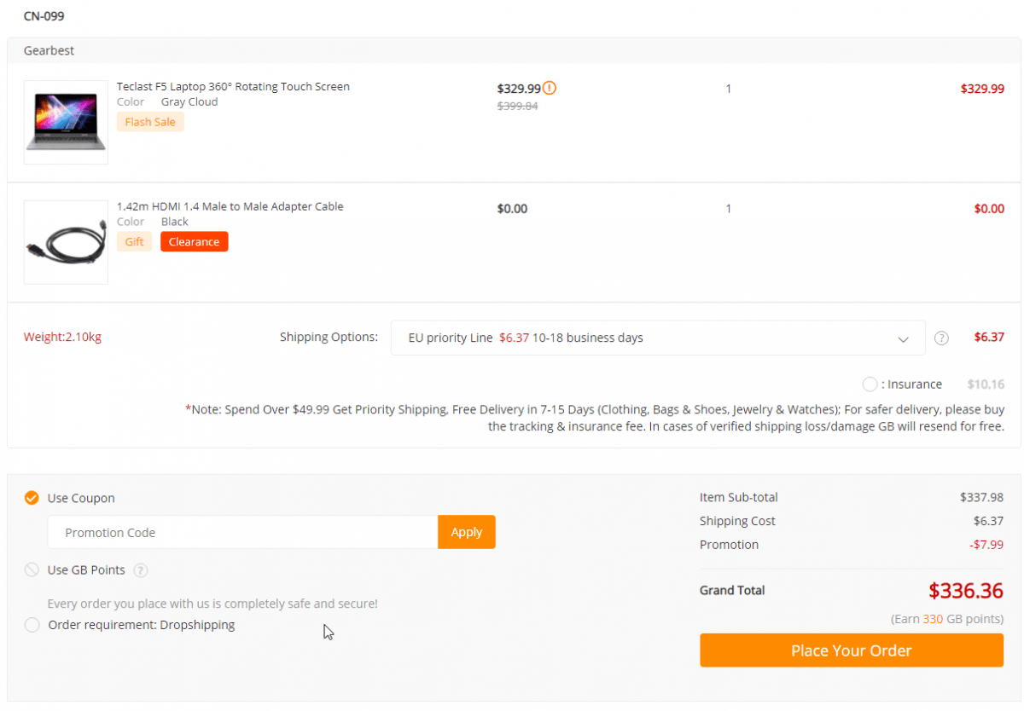
Task: Click the crossed-out $399.84 original price
Action: 517,107
